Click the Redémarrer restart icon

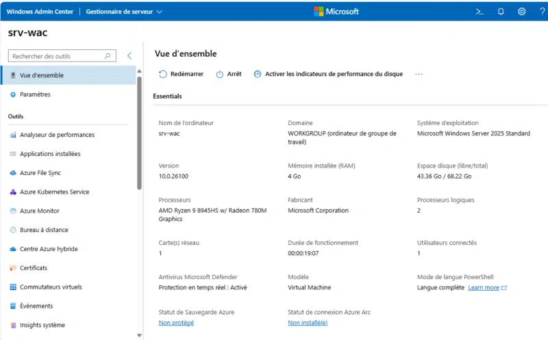tap(163, 74)
